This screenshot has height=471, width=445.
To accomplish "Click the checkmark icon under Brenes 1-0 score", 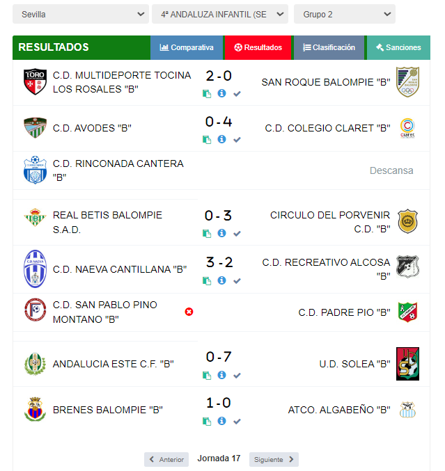I will coord(237,421).
